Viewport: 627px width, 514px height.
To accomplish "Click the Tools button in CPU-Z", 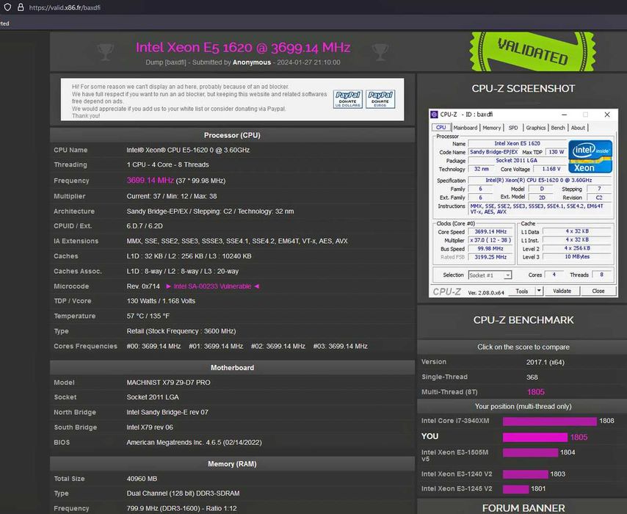I will (522, 292).
